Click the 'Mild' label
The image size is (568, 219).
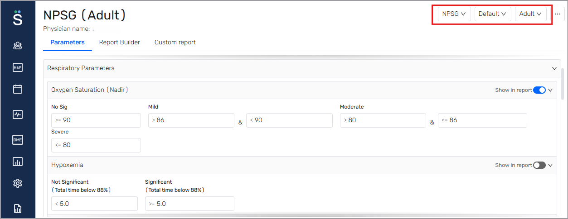point(153,107)
